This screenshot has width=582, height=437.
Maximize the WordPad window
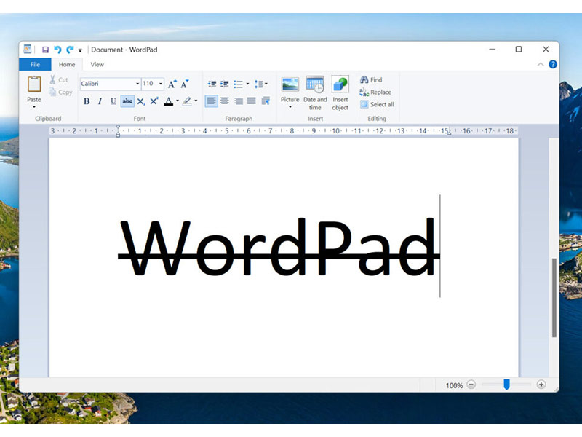coord(519,49)
